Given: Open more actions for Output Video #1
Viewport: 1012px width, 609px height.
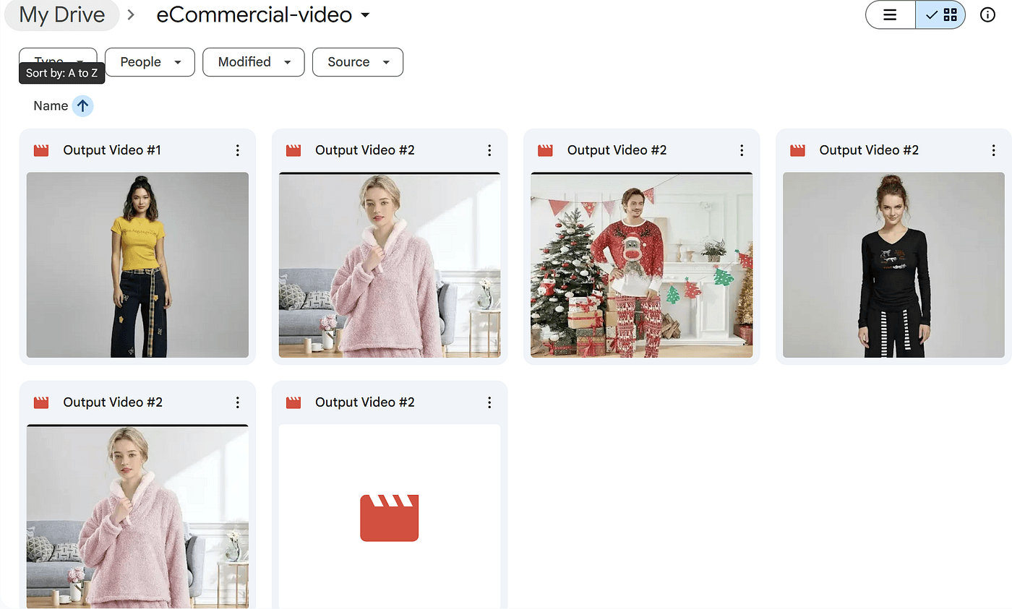Looking at the screenshot, I should click(237, 150).
